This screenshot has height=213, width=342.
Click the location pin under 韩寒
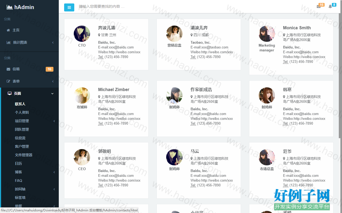[x=284, y=97]
